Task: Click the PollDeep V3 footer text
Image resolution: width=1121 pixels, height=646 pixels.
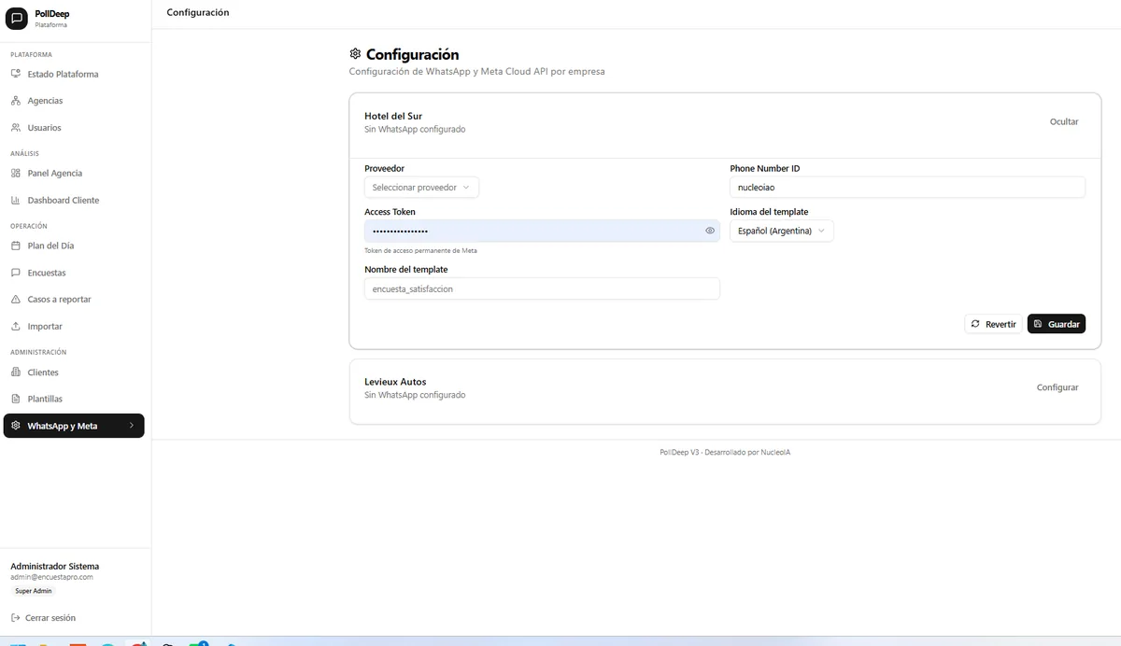Action: pyautogui.click(x=725, y=452)
